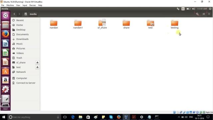Switch to grid view icon
Screen dimensions: 213x120
click(209, 14)
